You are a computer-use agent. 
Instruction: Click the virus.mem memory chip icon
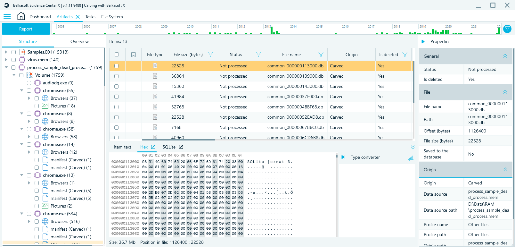[x=22, y=60]
